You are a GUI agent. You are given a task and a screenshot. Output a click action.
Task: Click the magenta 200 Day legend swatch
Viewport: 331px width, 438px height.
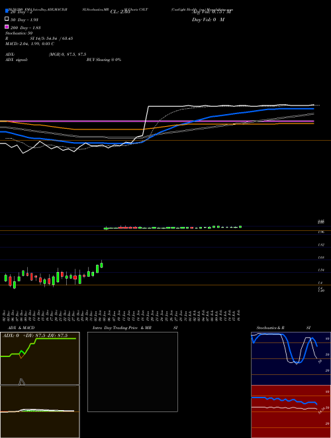click(7, 27)
